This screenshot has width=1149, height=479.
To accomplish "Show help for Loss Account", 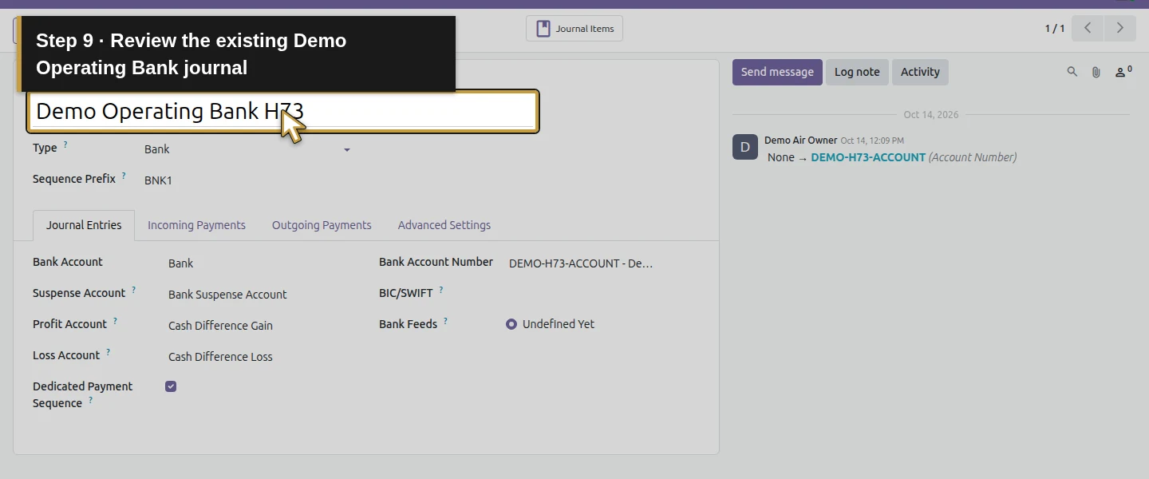I will pyautogui.click(x=108, y=352).
